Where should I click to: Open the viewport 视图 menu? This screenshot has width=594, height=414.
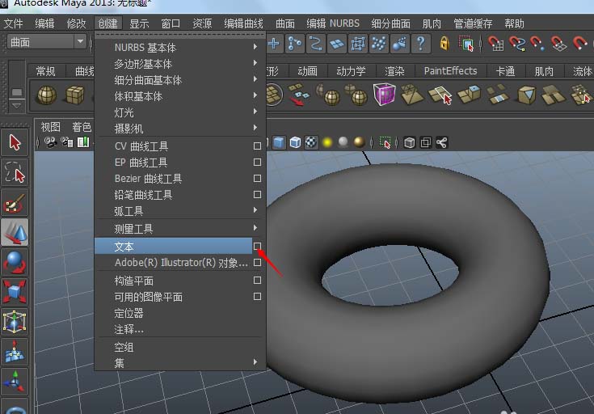click(x=50, y=127)
